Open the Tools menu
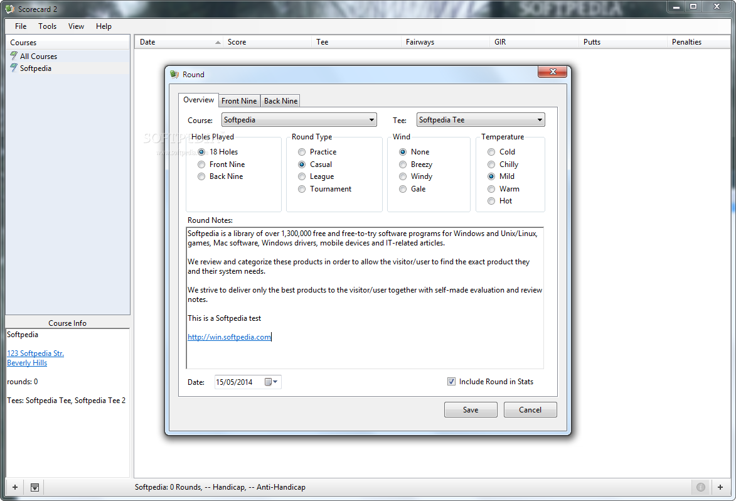This screenshot has width=736, height=501. click(48, 26)
